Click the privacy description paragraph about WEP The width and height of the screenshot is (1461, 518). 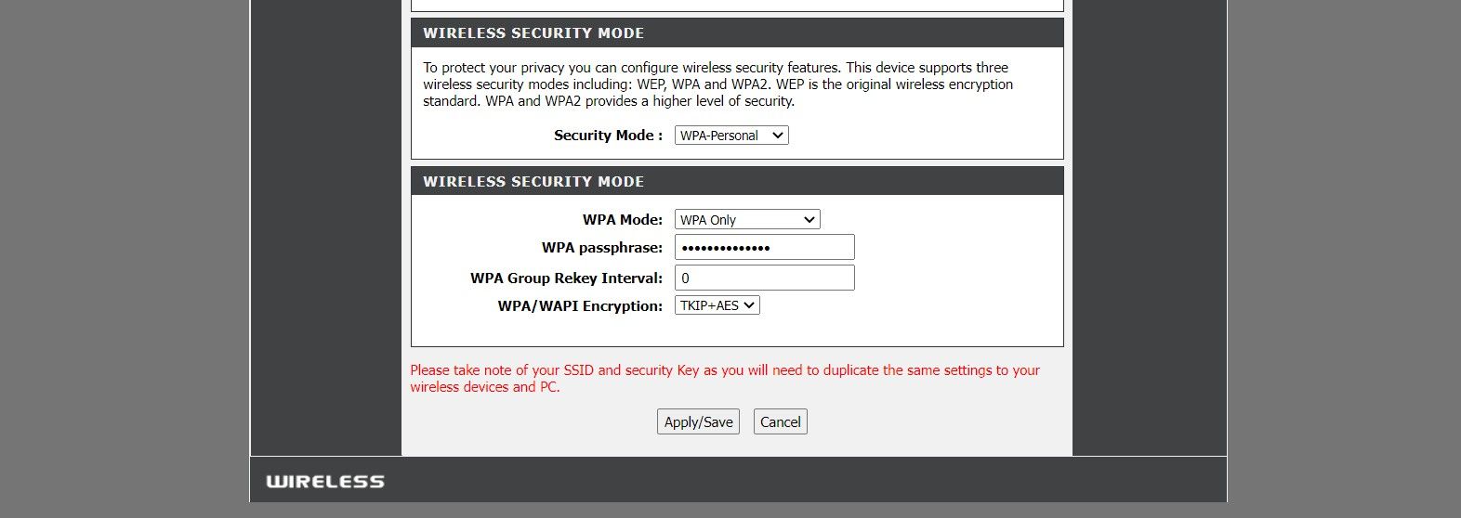(x=717, y=84)
